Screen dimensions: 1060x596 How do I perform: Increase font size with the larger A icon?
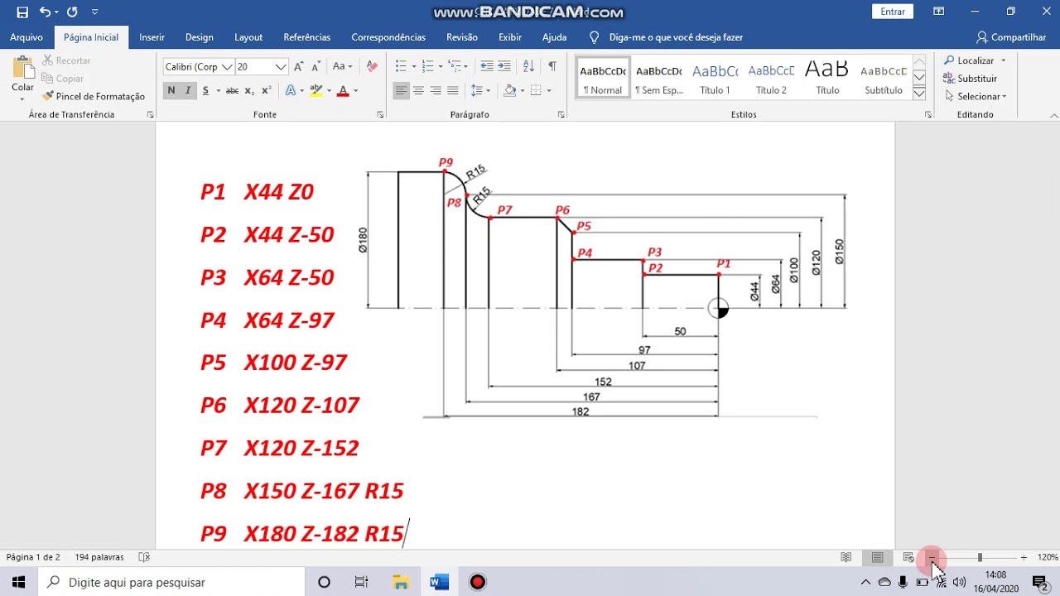299,66
